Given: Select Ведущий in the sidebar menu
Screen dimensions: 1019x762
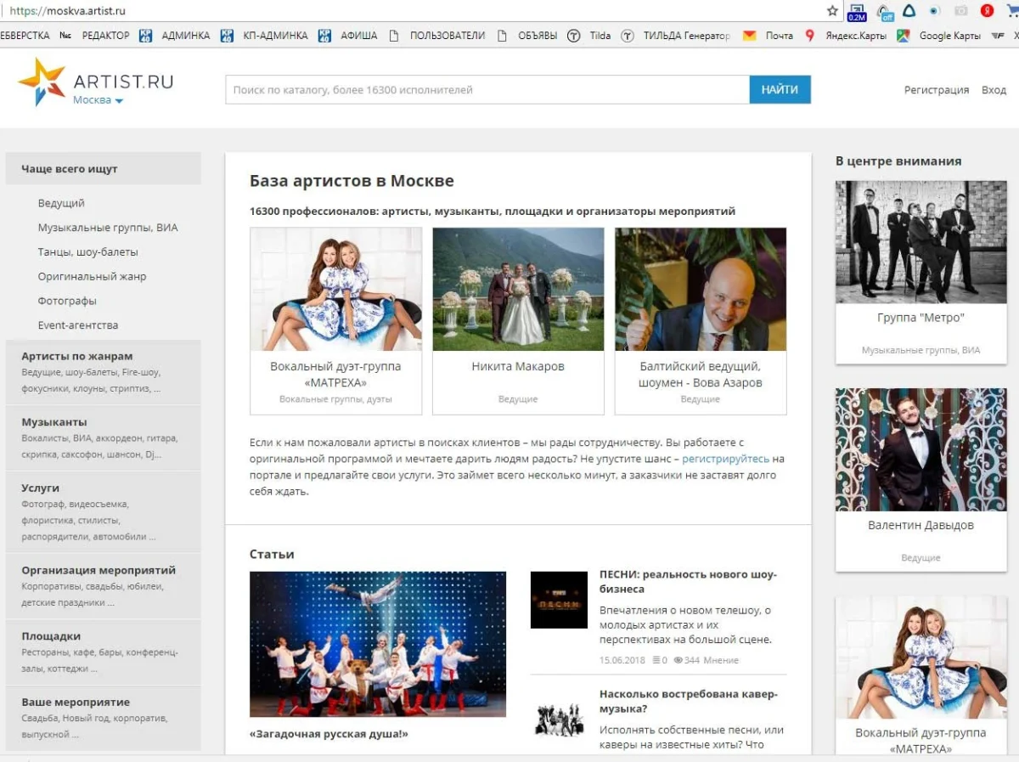Looking at the screenshot, I should click(61, 203).
